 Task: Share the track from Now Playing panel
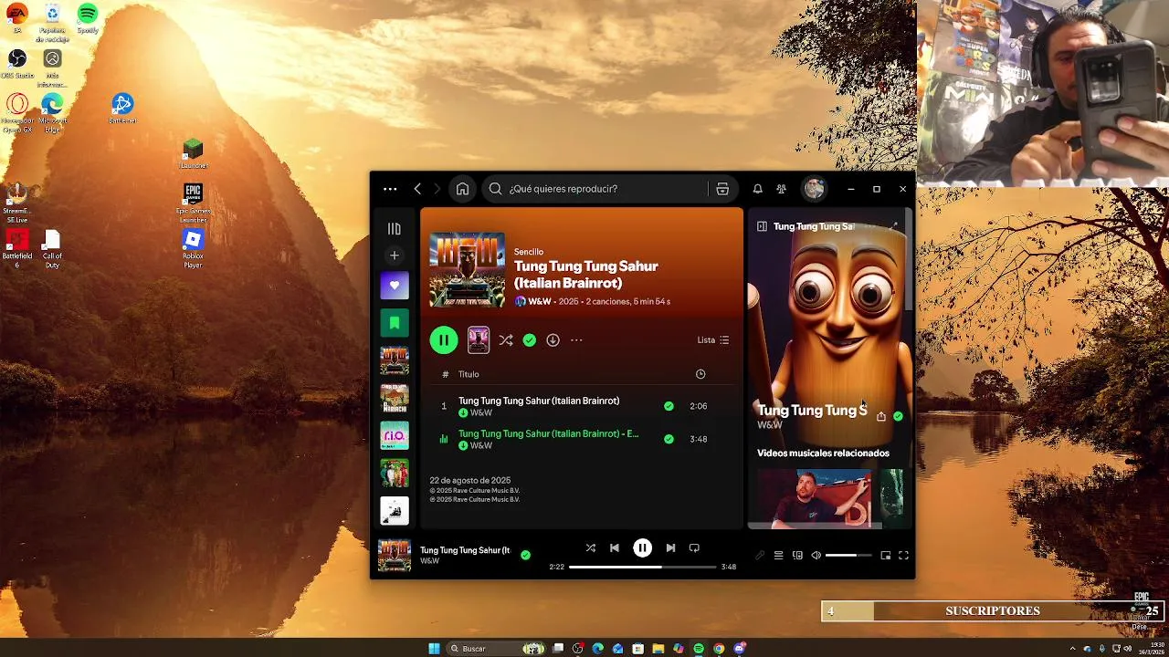[881, 416]
